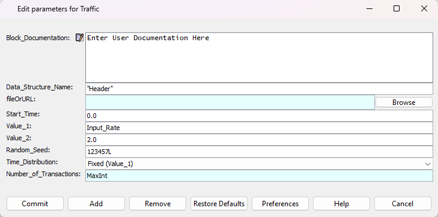438x217 pixels.
Task: Click the window title 'Edit parameters for Traffic'
Action: [58, 9]
